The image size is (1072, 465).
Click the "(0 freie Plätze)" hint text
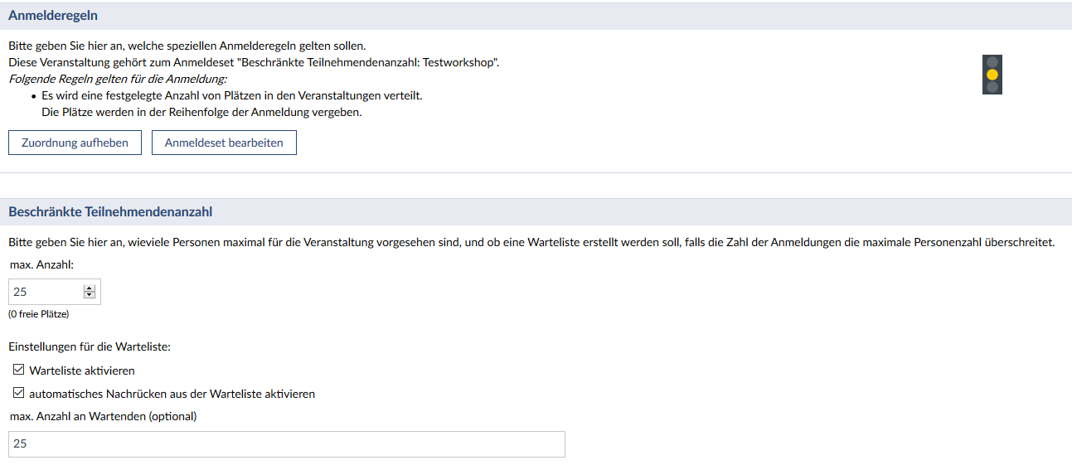(38, 314)
